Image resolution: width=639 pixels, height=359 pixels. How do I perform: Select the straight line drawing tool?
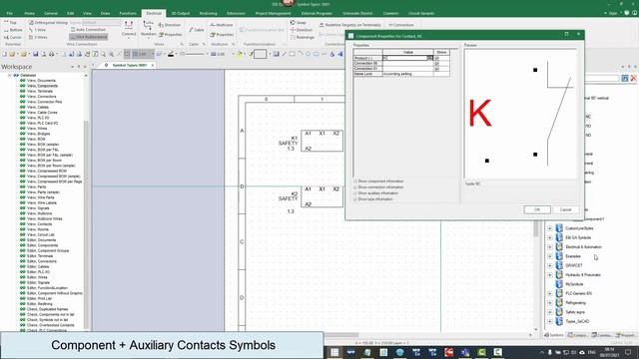285,54
